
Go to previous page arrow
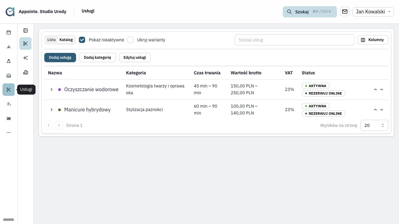click(x=48, y=125)
